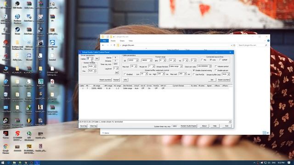Tick the watermark control Enabled checkbox

(x=124, y=74)
